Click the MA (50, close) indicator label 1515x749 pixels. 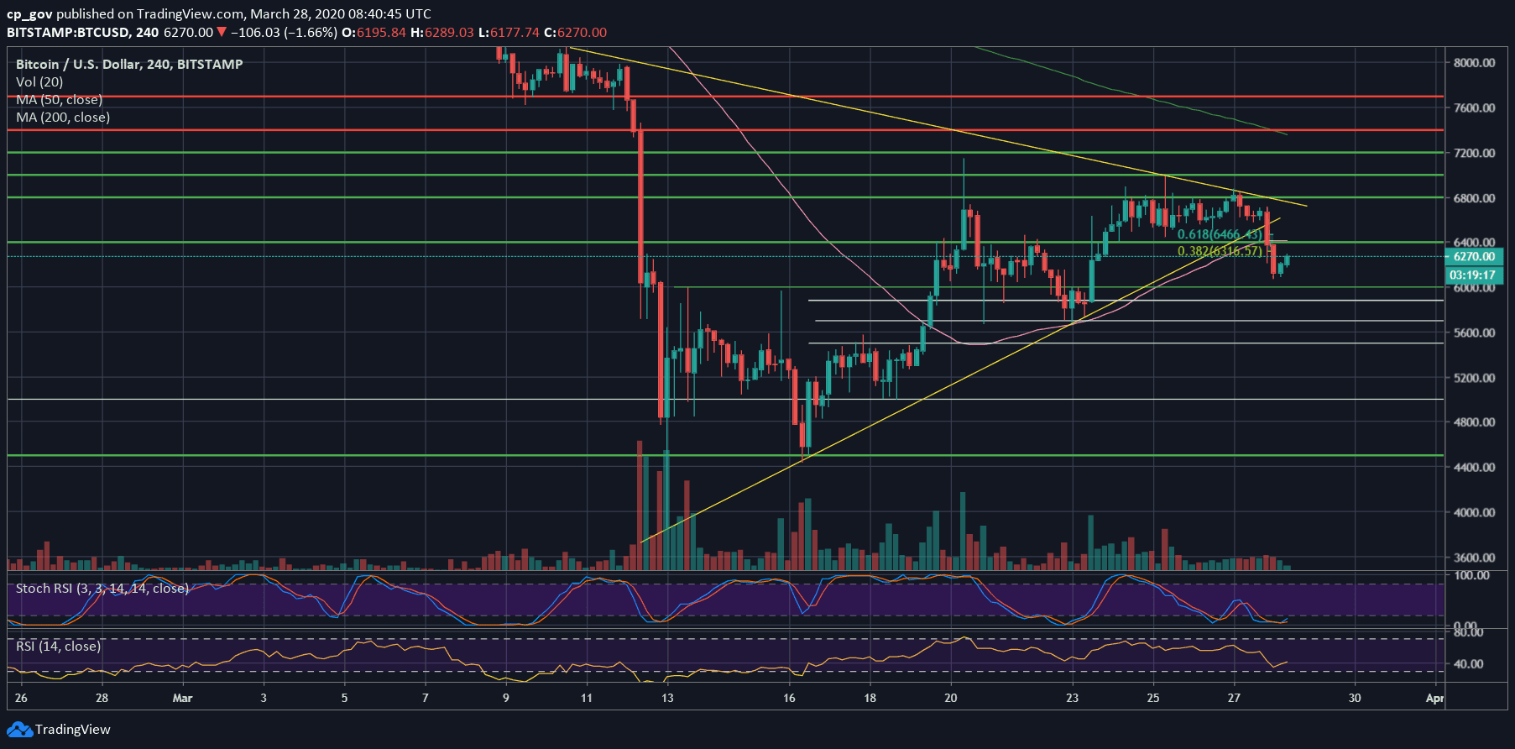tap(59, 99)
